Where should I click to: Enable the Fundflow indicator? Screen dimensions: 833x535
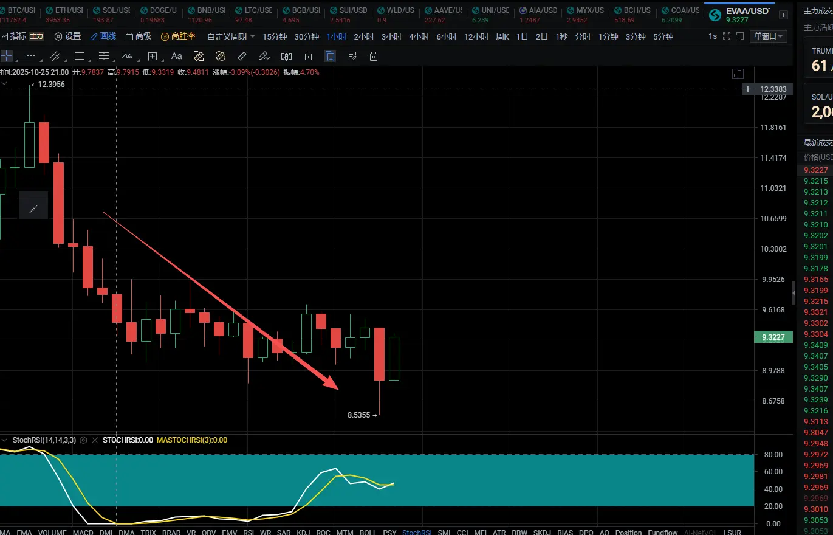[x=663, y=533]
